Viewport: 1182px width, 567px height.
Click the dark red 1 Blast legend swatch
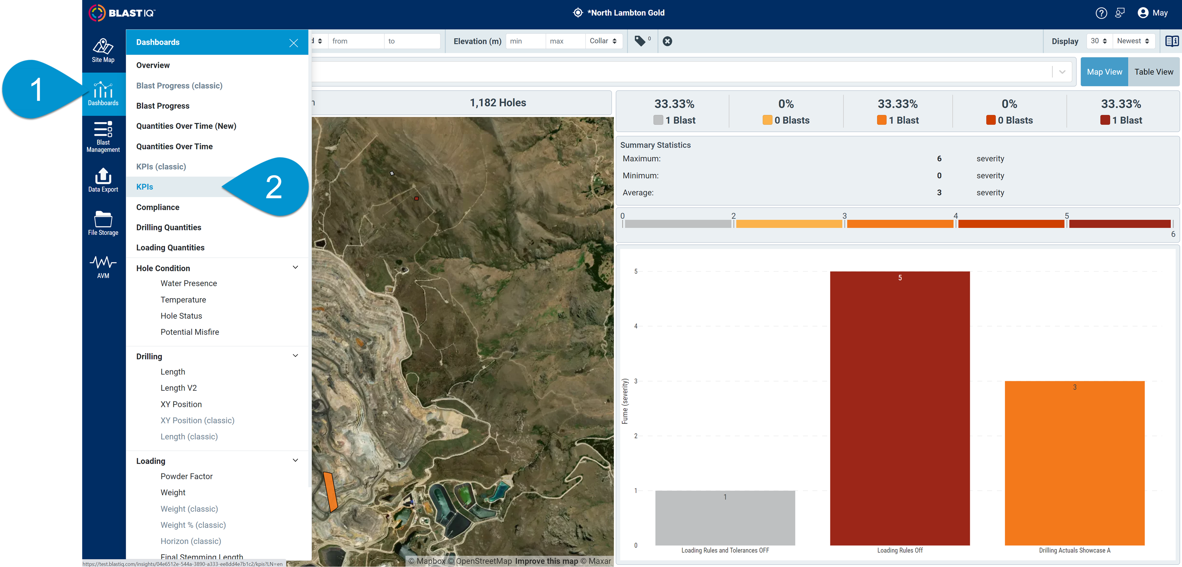(1105, 120)
